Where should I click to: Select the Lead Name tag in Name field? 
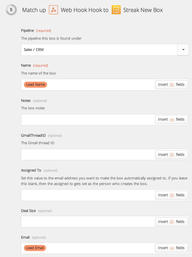pyautogui.click(x=36, y=85)
